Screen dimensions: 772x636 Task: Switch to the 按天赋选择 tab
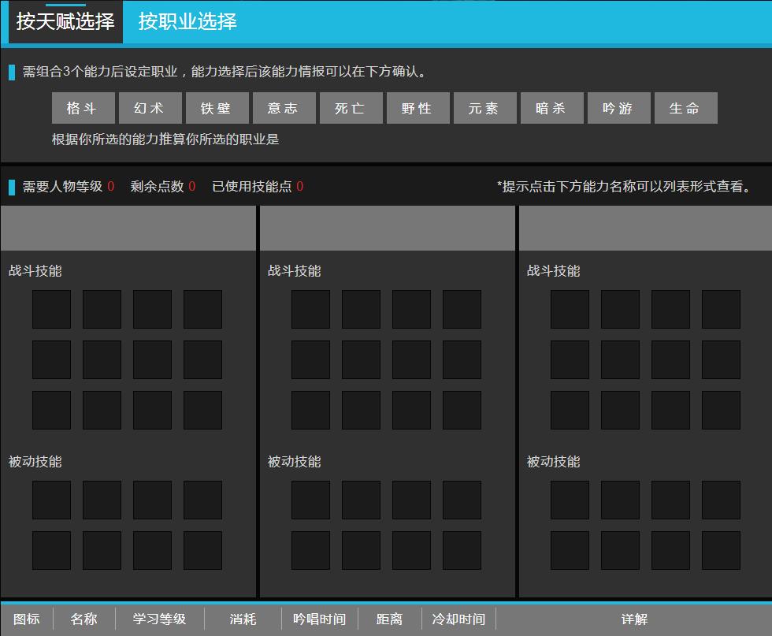pyautogui.click(x=65, y=22)
